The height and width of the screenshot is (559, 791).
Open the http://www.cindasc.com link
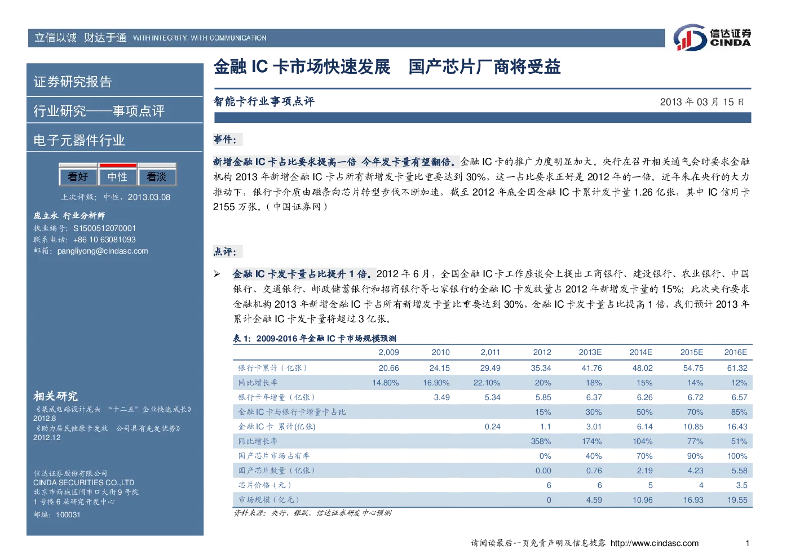[655, 543]
